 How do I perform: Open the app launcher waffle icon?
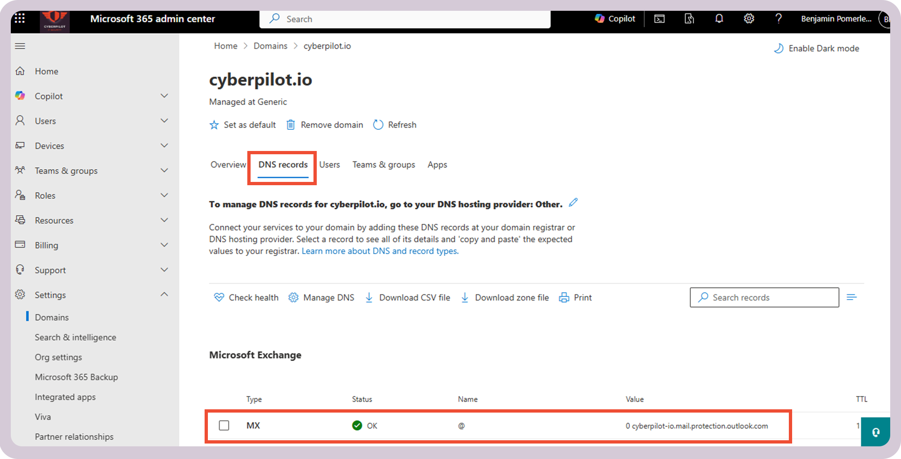click(20, 19)
